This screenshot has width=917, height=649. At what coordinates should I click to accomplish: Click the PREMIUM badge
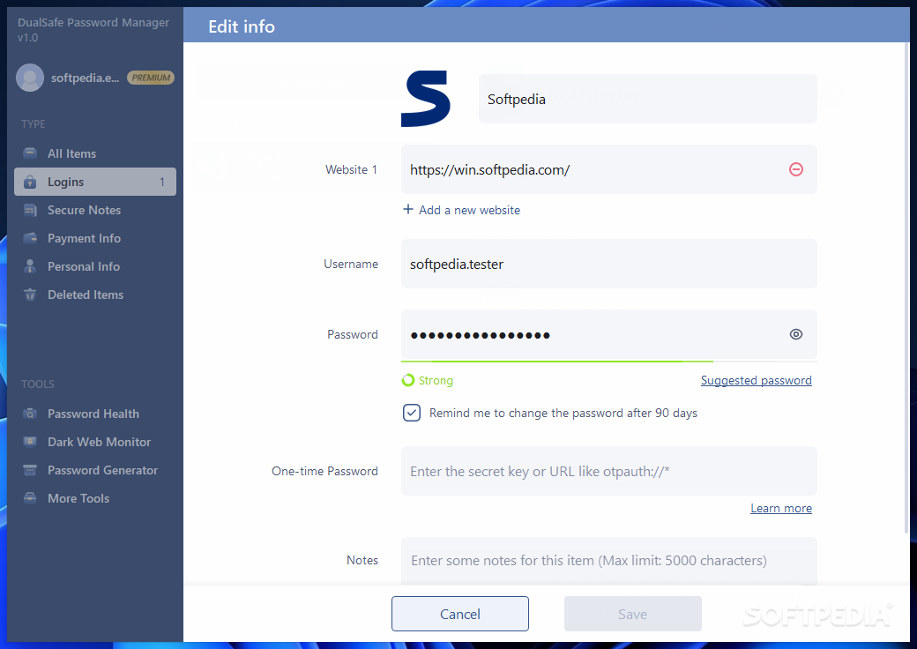tap(151, 78)
